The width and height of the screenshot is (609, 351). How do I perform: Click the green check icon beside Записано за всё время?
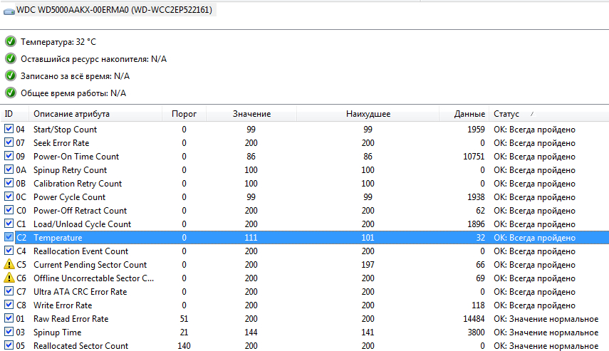coord(11,75)
